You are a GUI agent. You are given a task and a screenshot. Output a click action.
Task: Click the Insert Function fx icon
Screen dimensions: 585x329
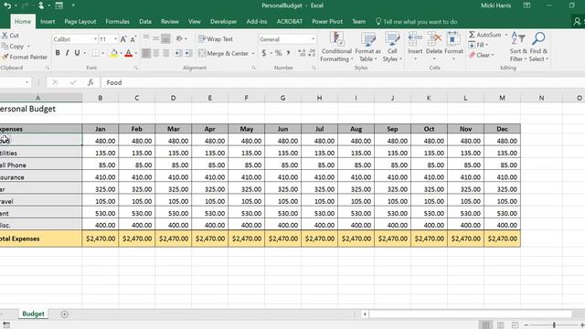(90, 82)
